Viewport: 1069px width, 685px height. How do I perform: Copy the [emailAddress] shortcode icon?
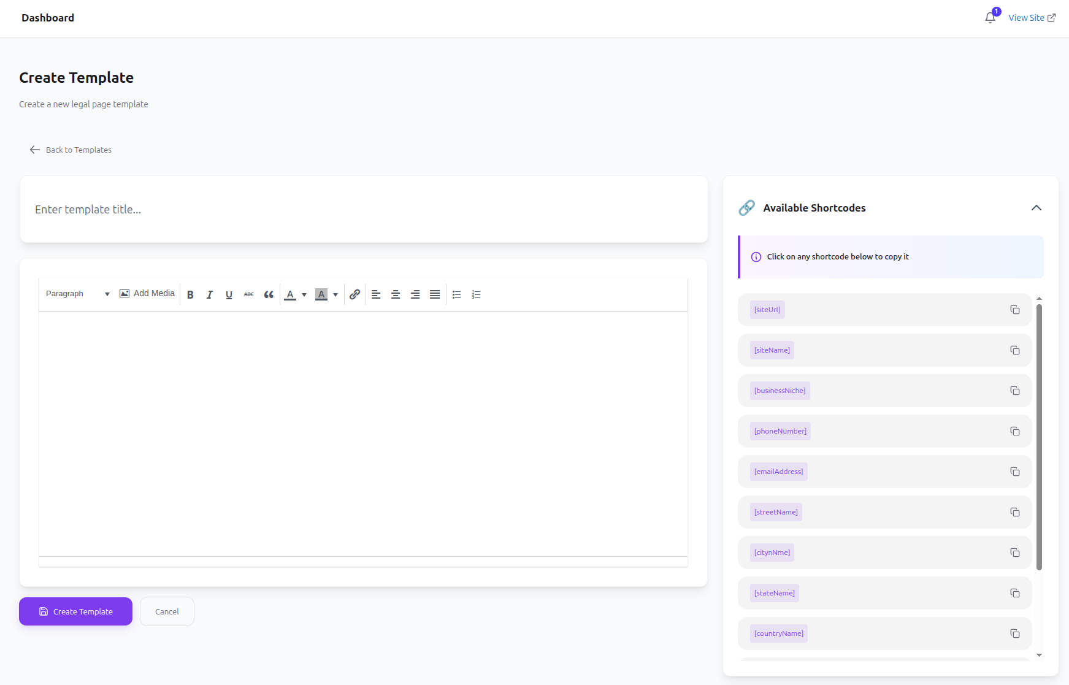1015,472
